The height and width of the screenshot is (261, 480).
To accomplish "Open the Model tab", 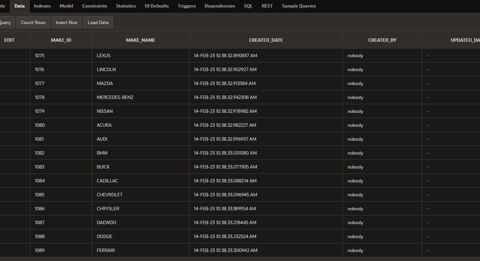I will pos(66,6).
